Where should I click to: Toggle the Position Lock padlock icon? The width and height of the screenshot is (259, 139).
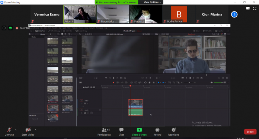pos(154,82)
